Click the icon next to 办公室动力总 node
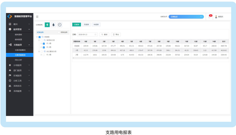This screenshot has width=236, height=135. [45, 51]
